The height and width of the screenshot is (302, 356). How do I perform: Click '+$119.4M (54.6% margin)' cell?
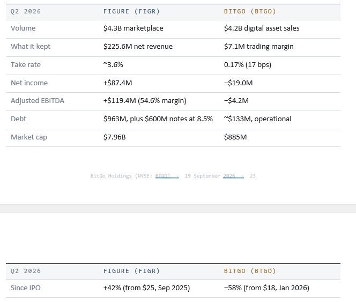coord(145,100)
